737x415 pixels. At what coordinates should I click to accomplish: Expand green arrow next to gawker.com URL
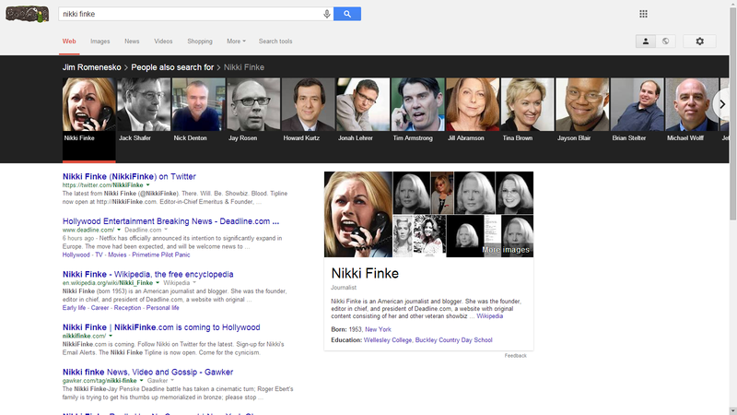[141, 381]
